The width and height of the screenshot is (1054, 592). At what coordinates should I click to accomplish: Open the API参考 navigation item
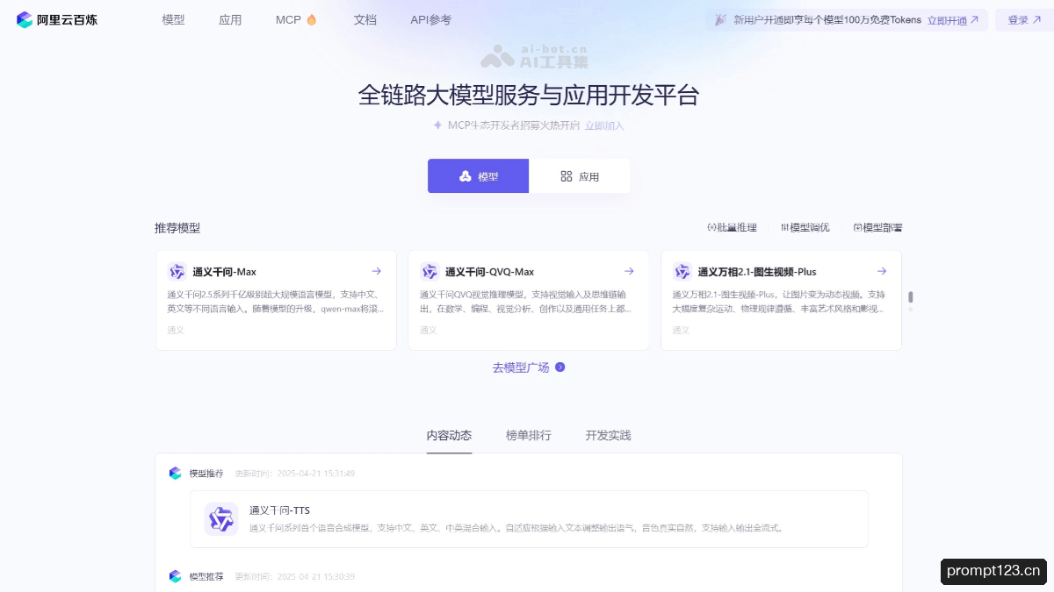click(430, 19)
